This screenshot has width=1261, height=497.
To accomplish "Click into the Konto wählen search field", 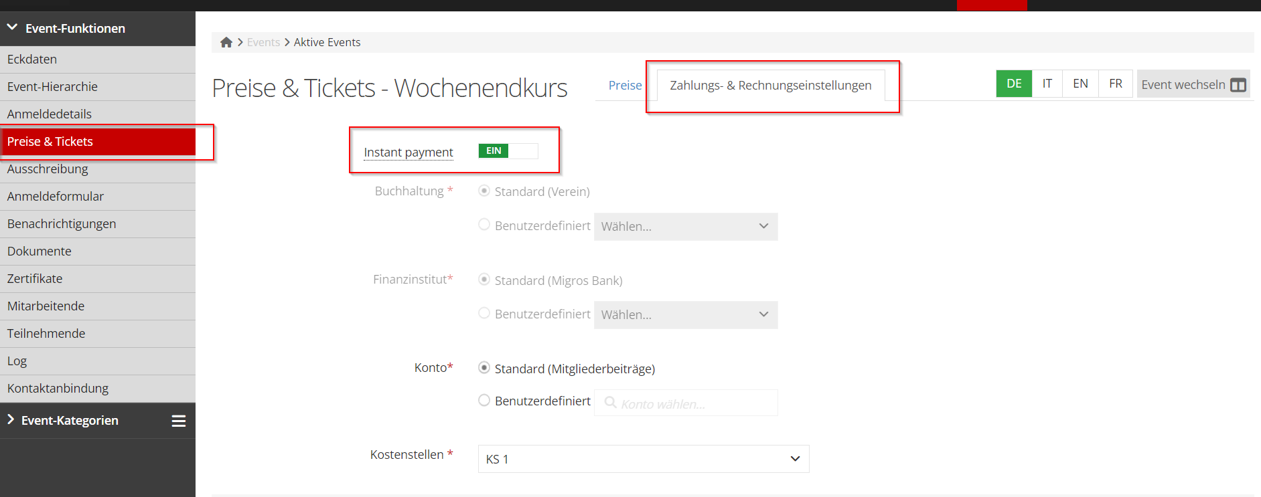I will (686, 403).
